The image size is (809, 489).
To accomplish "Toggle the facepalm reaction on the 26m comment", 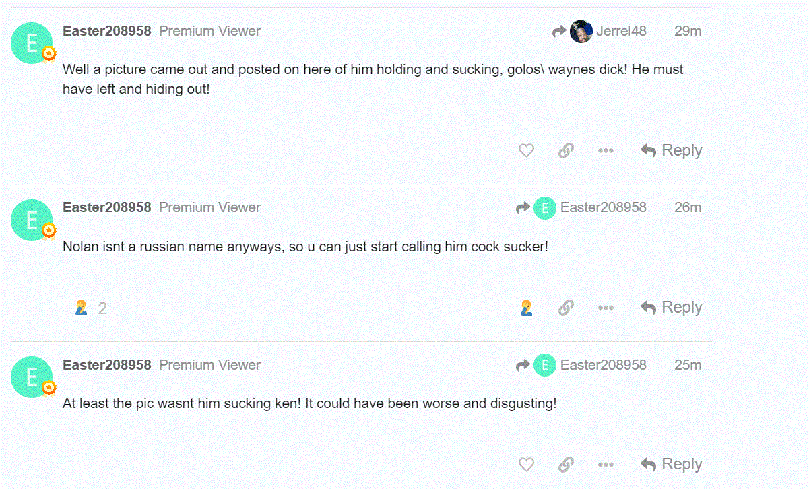I will click(526, 308).
